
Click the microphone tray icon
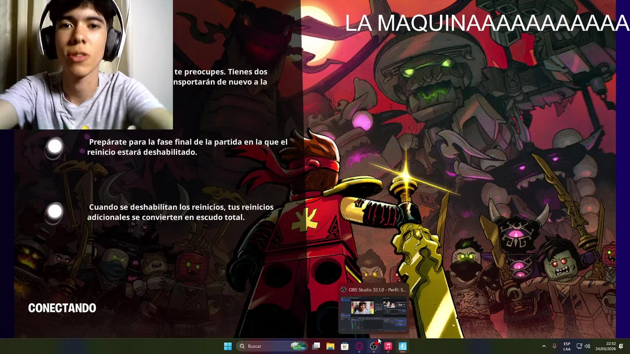point(555,346)
